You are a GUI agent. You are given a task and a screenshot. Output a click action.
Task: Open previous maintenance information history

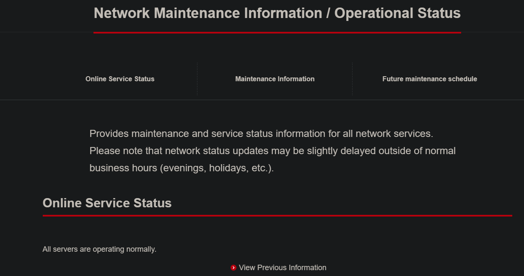[x=282, y=267]
